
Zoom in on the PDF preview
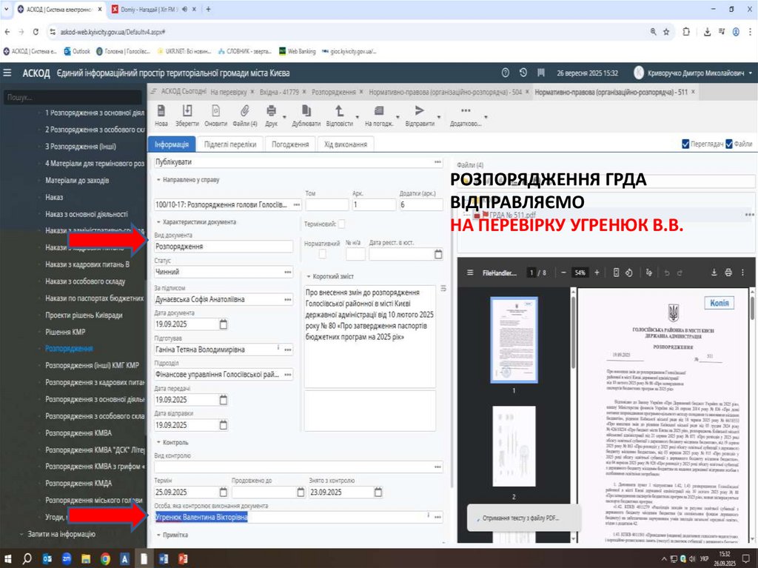[595, 273]
